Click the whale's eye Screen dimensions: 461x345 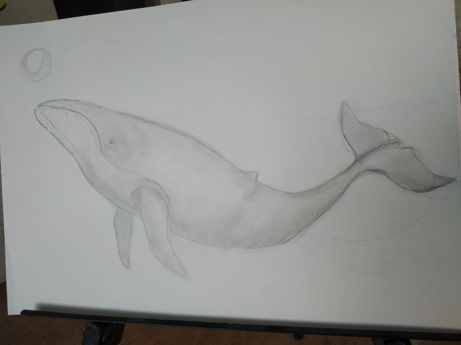pyautogui.click(x=111, y=144)
